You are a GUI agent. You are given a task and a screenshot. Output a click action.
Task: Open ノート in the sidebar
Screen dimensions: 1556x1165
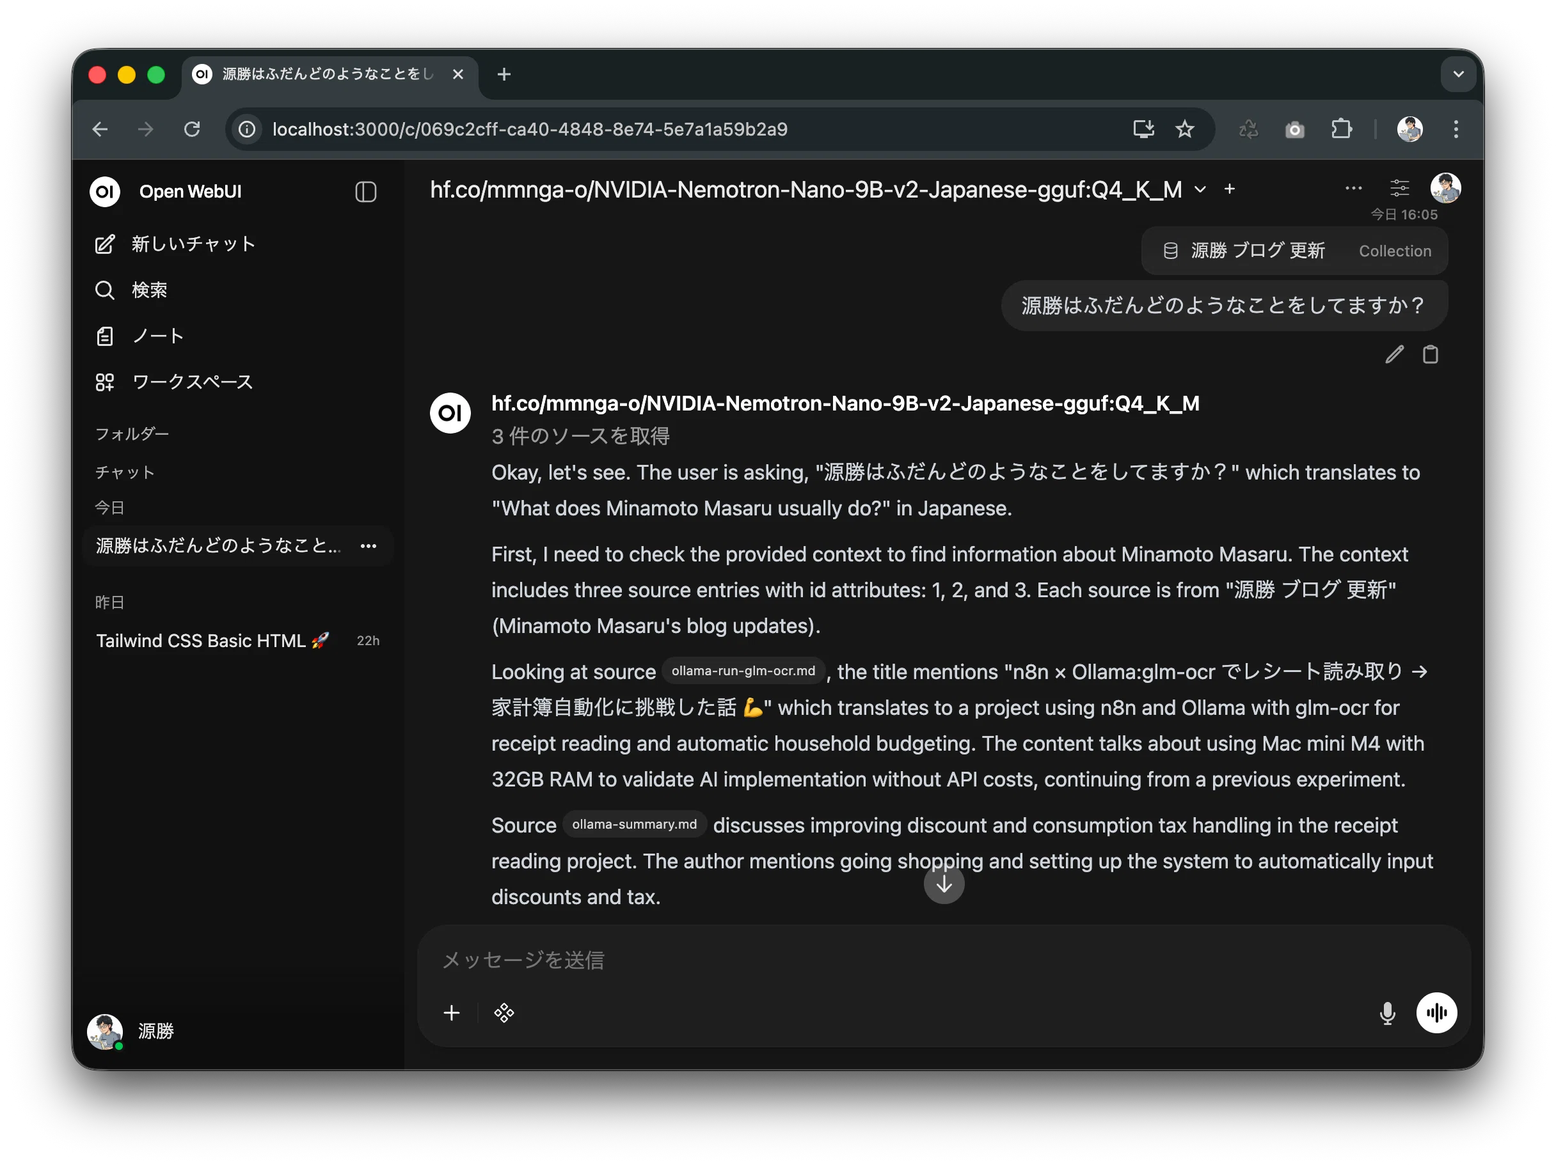click(x=139, y=336)
